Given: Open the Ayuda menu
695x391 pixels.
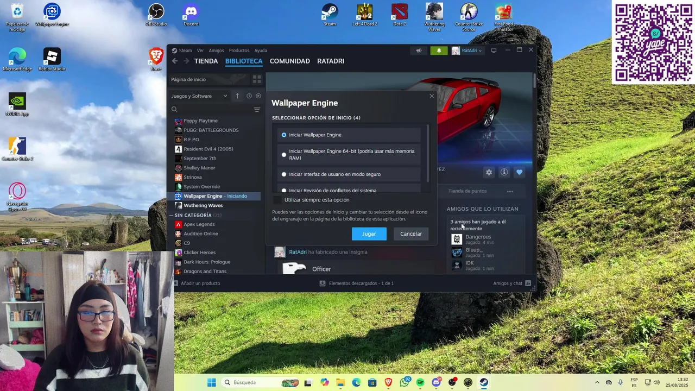Looking at the screenshot, I should coord(261,51).
